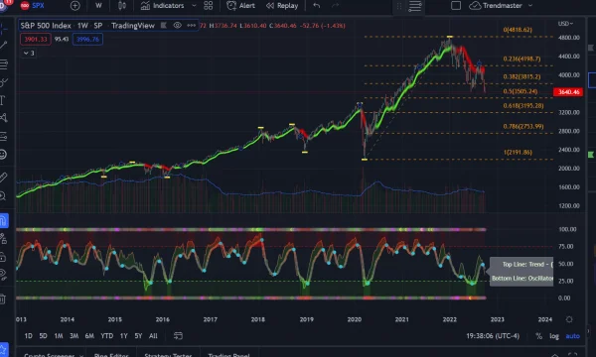The width and height of the screenshot is (596, 357).
Task: Toggle stay in drawing mode
Action: [3, 239]
